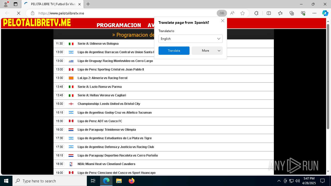Click the PELOTALIBRETV.ME logo
331x186 pixels.
pyautogui.click(x=37, y=23)
